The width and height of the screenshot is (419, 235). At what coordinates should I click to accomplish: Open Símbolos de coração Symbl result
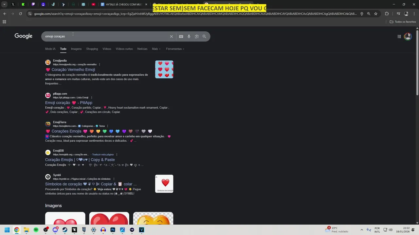91,184
